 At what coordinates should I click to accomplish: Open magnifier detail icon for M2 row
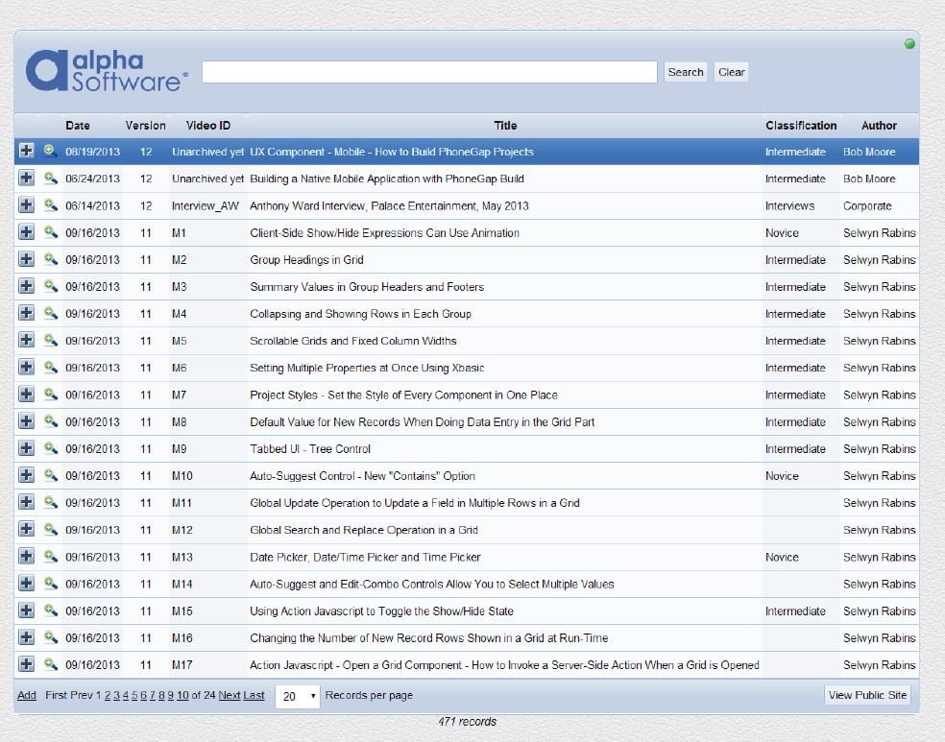pyautogui.click(x=51, y=259)
